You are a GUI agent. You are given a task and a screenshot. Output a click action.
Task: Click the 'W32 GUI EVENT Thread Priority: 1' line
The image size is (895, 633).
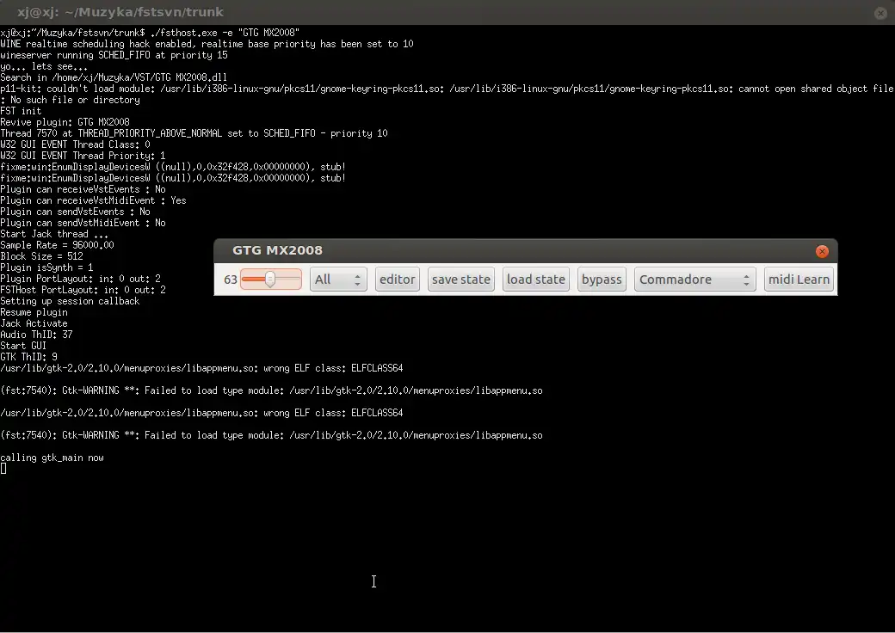click(83, 156)
